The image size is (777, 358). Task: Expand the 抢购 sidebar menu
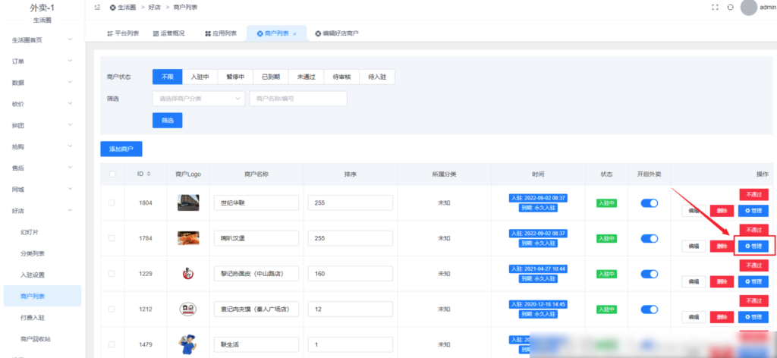point(42,146)
